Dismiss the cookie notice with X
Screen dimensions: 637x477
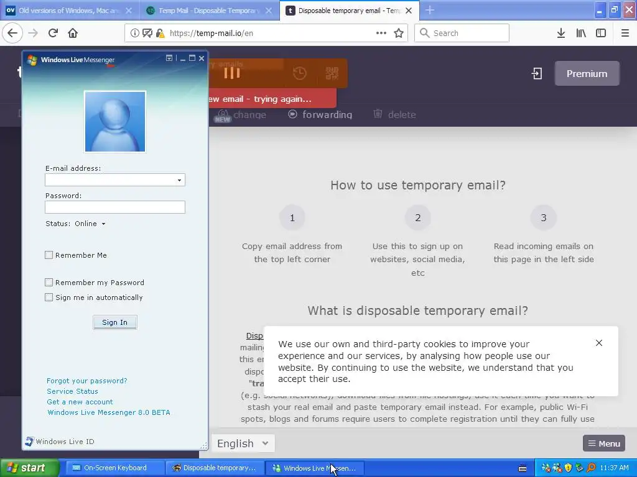(599, 343)
